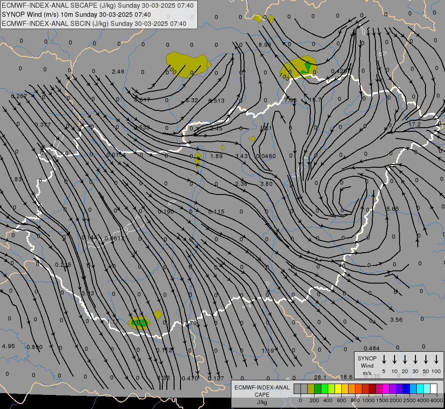The height and width of the screenshot is (409, 445).
Task: Click the 15.7 value on the map
Action: click(x=315, y=100)
